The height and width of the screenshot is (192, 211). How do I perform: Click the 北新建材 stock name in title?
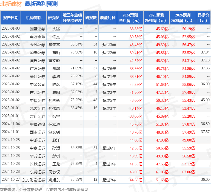pos(11,4)
